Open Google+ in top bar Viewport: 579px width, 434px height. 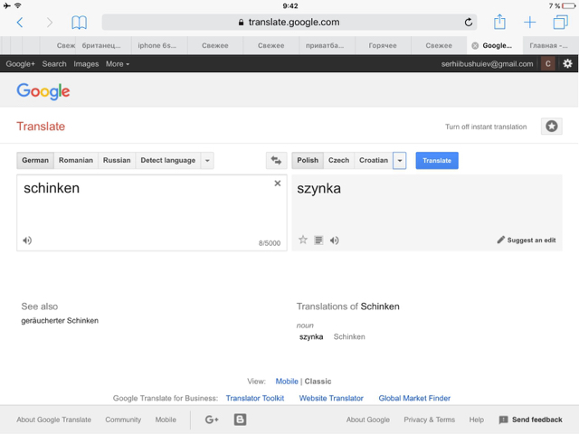(x=20, y=64)
